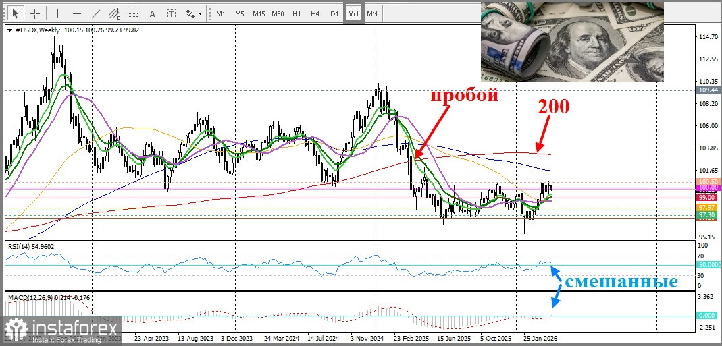
Task: Click 112.55 on the price axis
Action: pyautogui.click(x=708, y=59)
